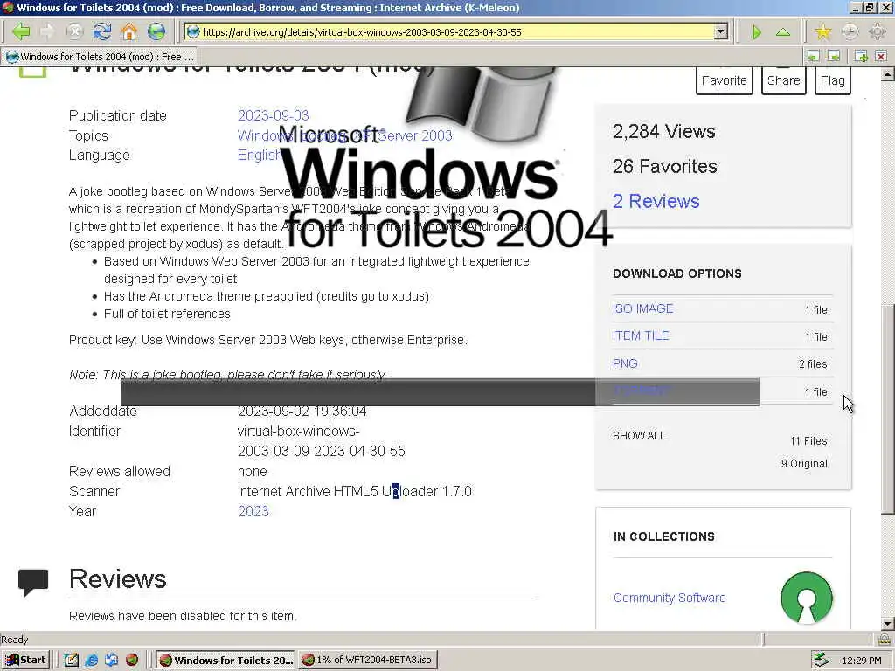Download the ISO IMAGE option
895x671 pixels.
642,308
